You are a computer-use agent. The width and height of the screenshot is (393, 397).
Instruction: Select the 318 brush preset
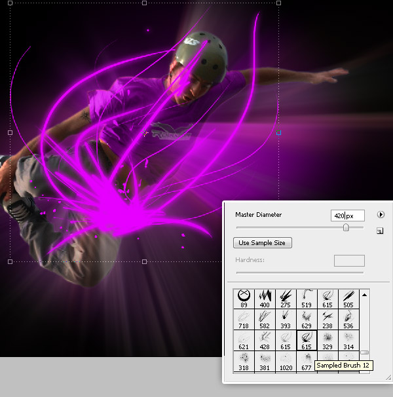[x=244, y=362]
